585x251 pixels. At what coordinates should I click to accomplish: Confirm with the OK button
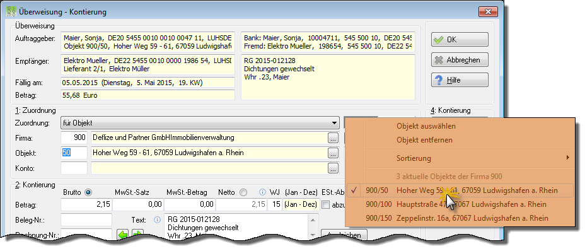[x=460, y=39]
